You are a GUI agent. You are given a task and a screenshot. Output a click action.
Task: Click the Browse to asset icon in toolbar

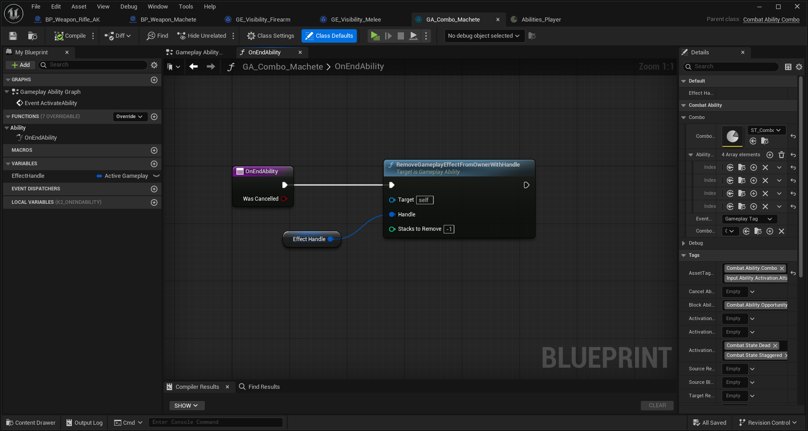pyautogui.click(x=32, y=36)
